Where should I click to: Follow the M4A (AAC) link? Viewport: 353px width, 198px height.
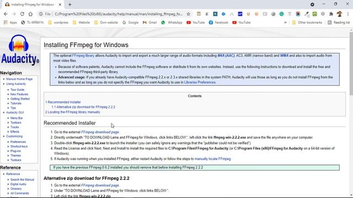(x=226, y=56)
